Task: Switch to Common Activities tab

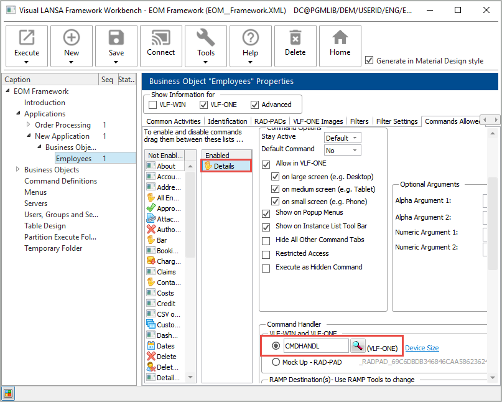Action: [173, 121]
